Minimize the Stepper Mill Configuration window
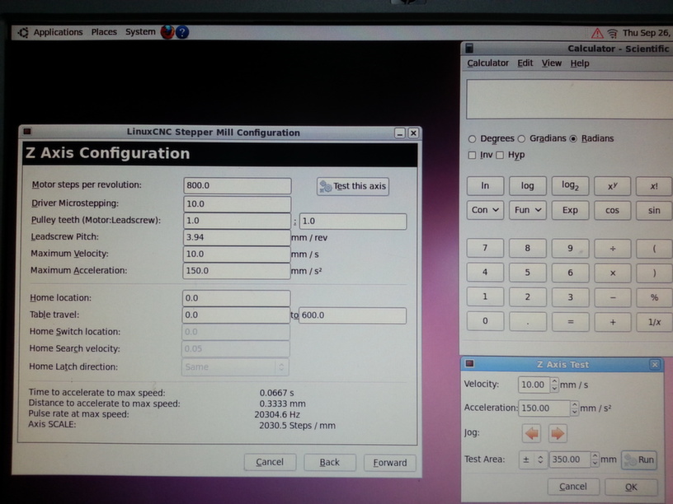 pyautogui.click(x=400, y=133)
